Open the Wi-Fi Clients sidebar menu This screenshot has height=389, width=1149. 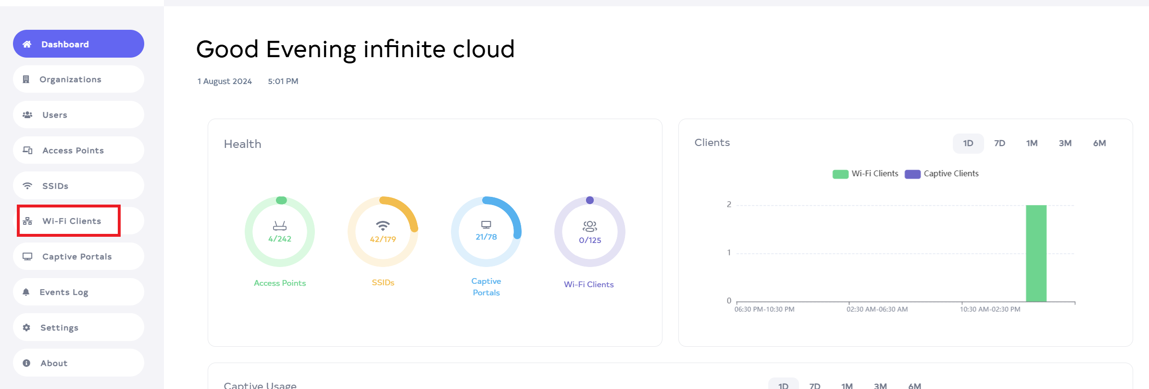(72, 221)
